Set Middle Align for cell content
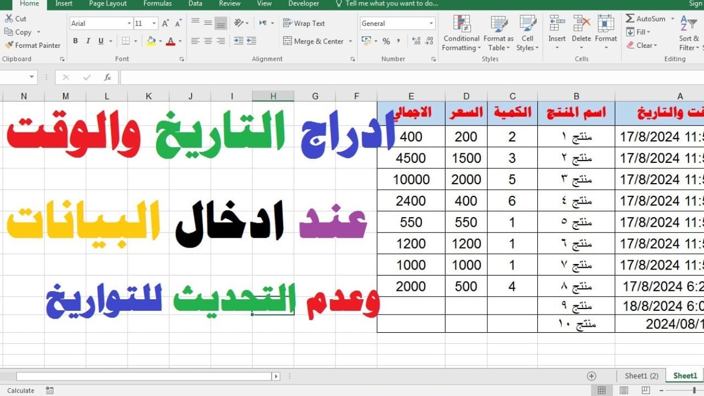The width and height of the screenshot is (704, 396). tap(208, 23)
